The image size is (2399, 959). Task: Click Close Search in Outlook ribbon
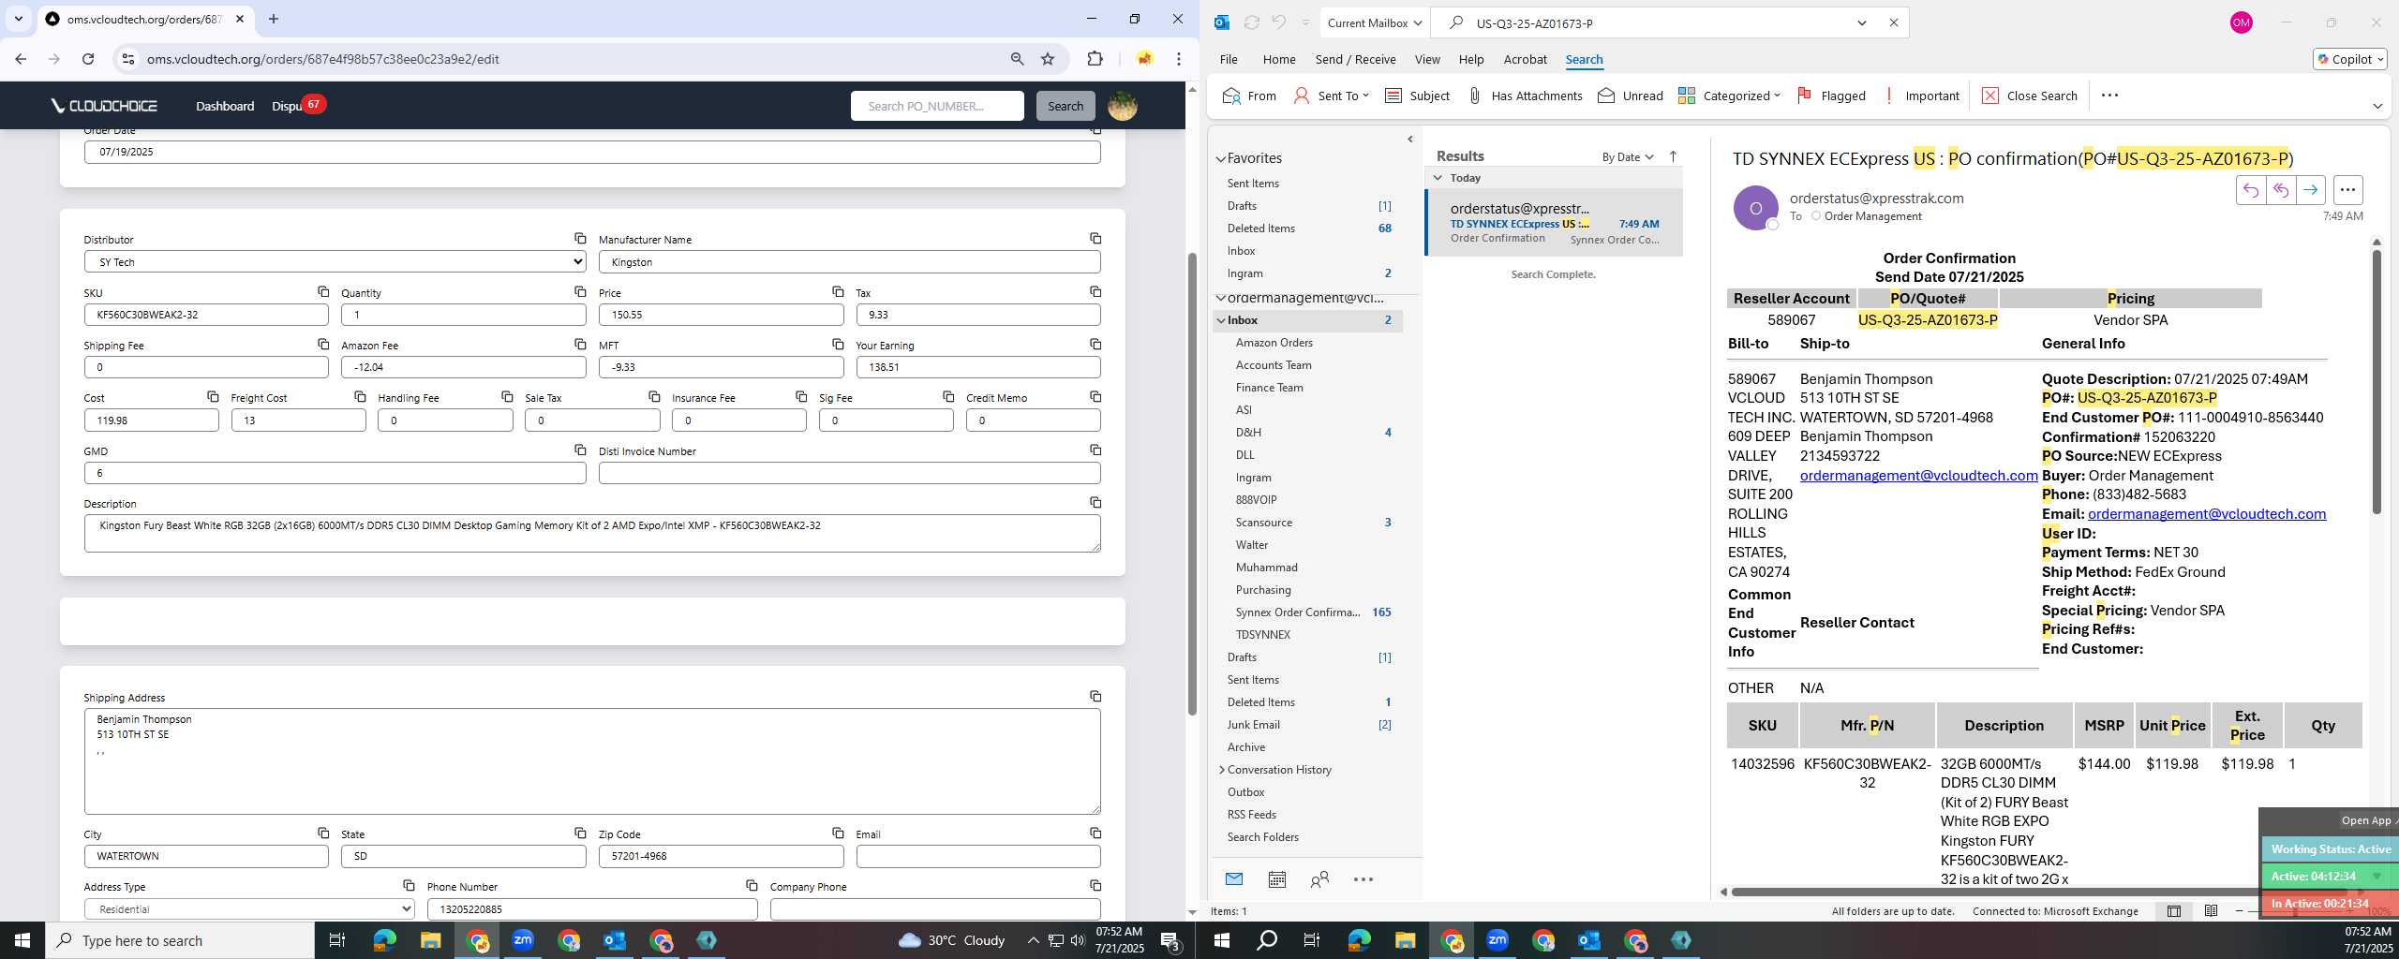coord(2030,96)
